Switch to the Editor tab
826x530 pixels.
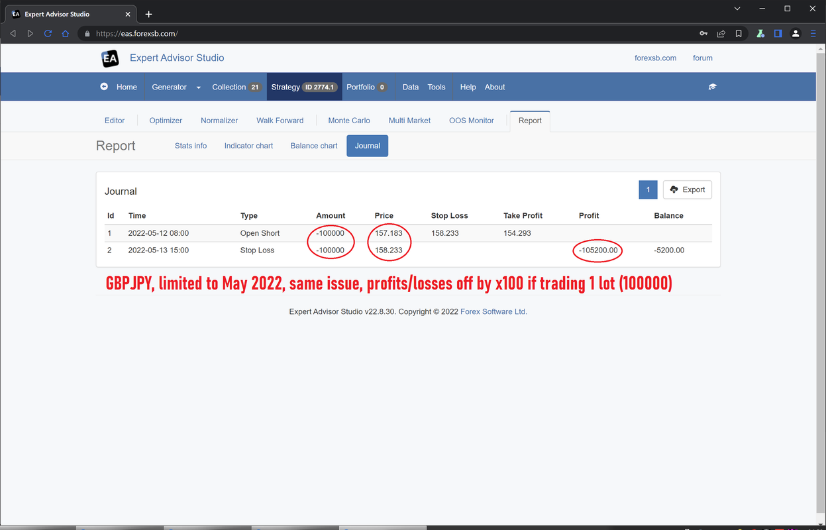tap(115, 121)
